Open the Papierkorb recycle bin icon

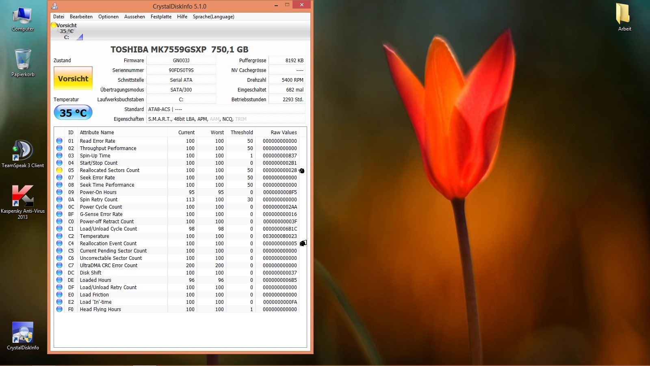pos(23,63)
